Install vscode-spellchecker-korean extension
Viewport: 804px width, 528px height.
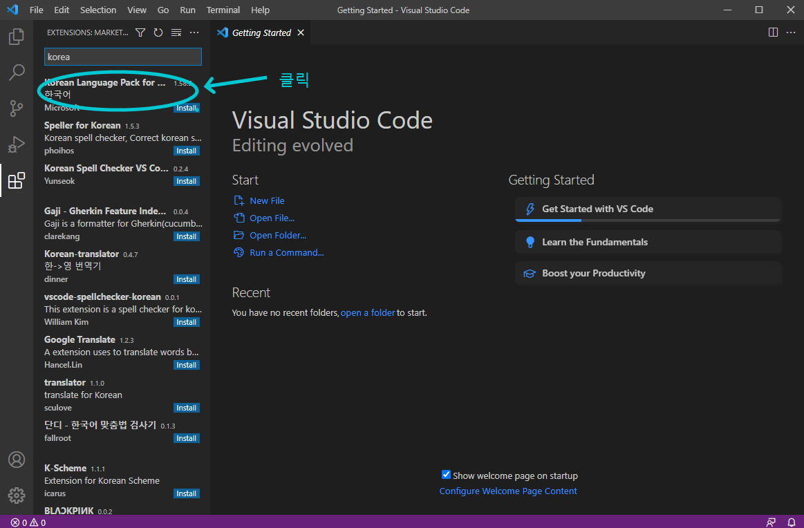[x=186, y=322]
